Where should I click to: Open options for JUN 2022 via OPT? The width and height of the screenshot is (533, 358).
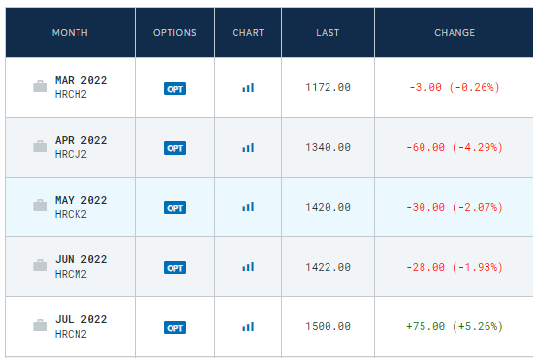click(174, 268)
